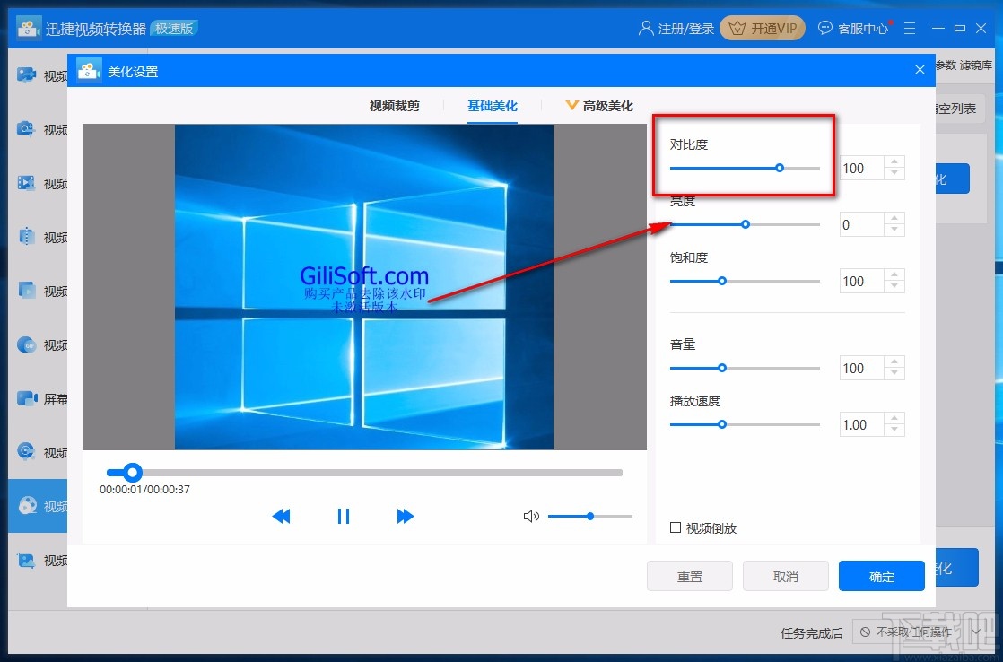Click the 美化设置 dialog title icon
This screenshot has width=1003, height=662.
pos(88,69)
